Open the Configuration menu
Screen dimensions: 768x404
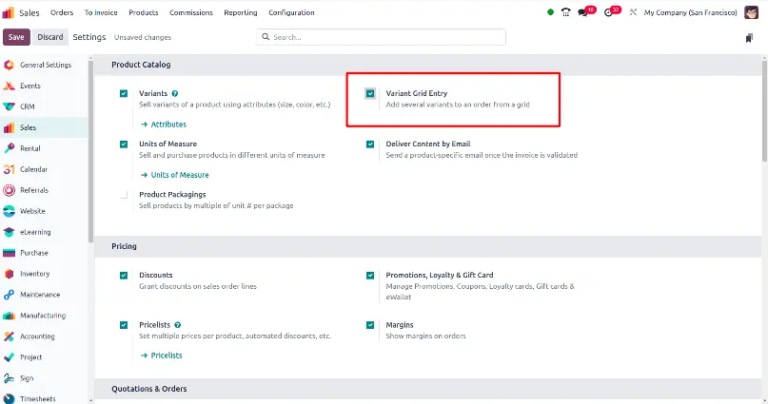291,12
